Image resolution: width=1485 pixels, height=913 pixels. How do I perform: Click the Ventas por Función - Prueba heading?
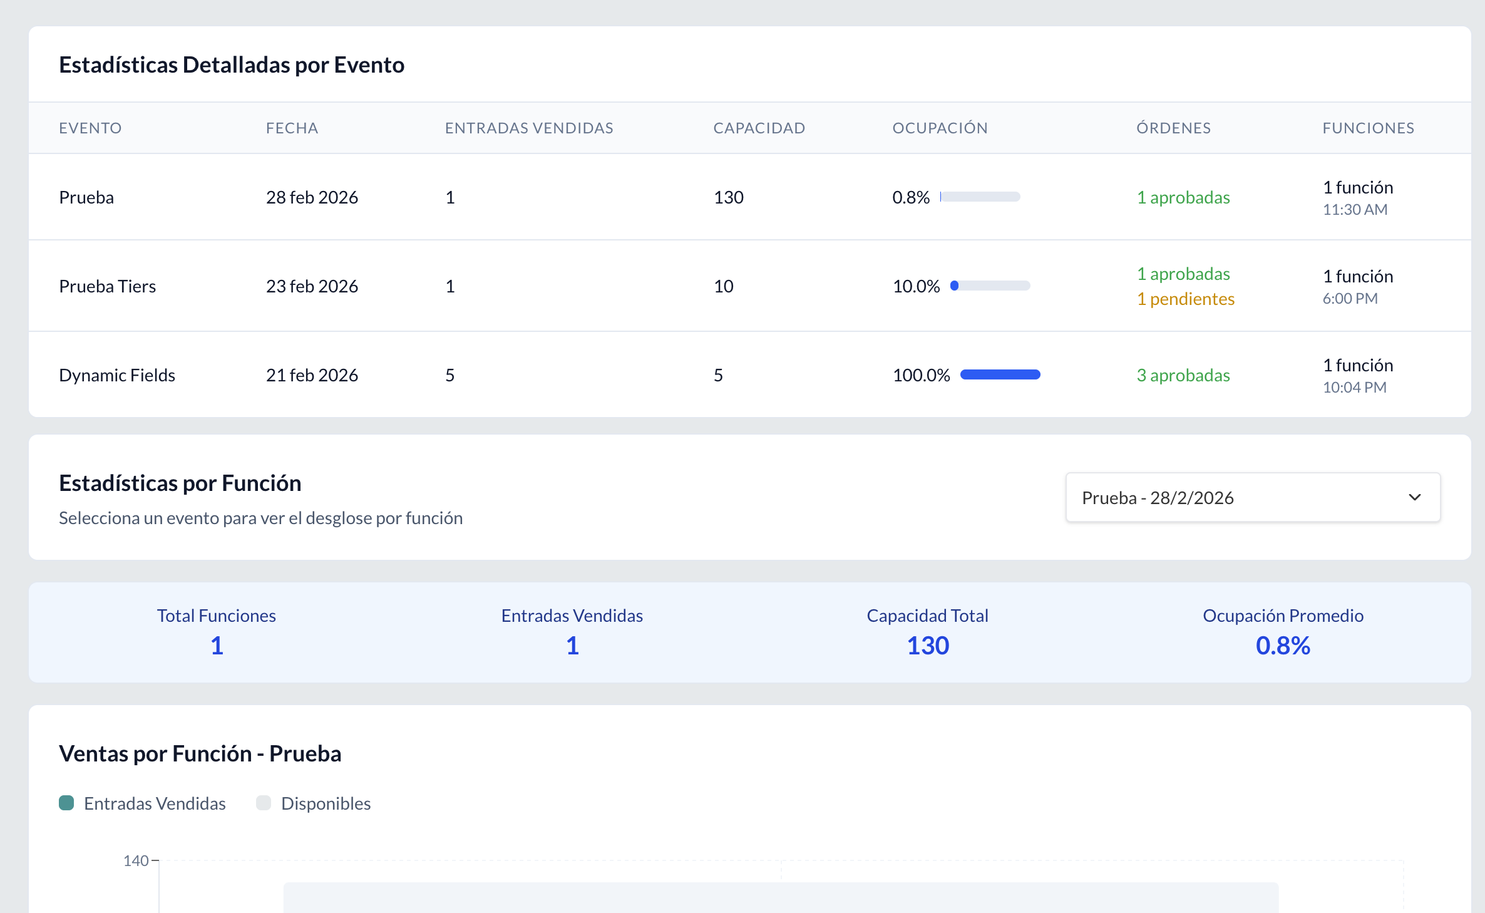pyautogui.click(x=200, y=753)
